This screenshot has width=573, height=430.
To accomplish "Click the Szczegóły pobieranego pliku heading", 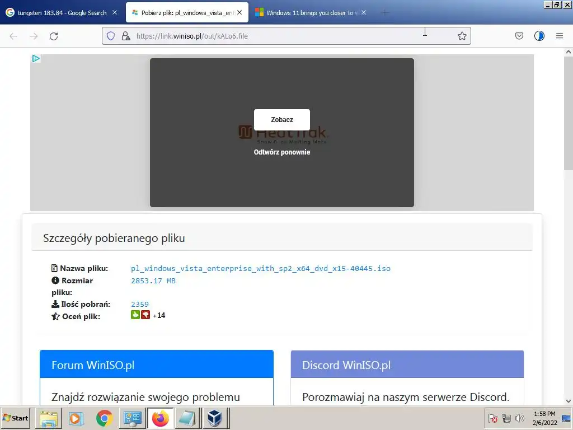I will tap(114, 238).
